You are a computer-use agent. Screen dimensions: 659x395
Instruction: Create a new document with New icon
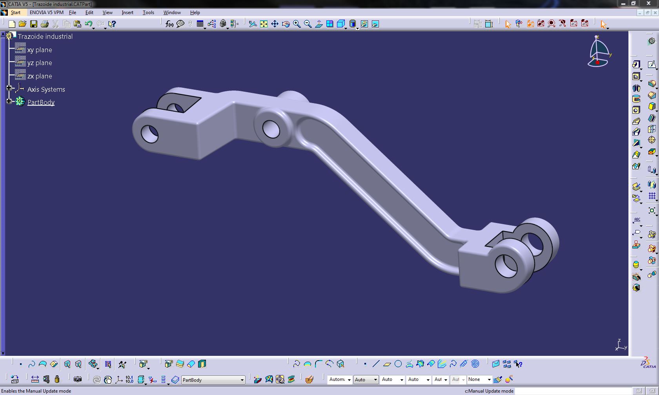(12, 24)
